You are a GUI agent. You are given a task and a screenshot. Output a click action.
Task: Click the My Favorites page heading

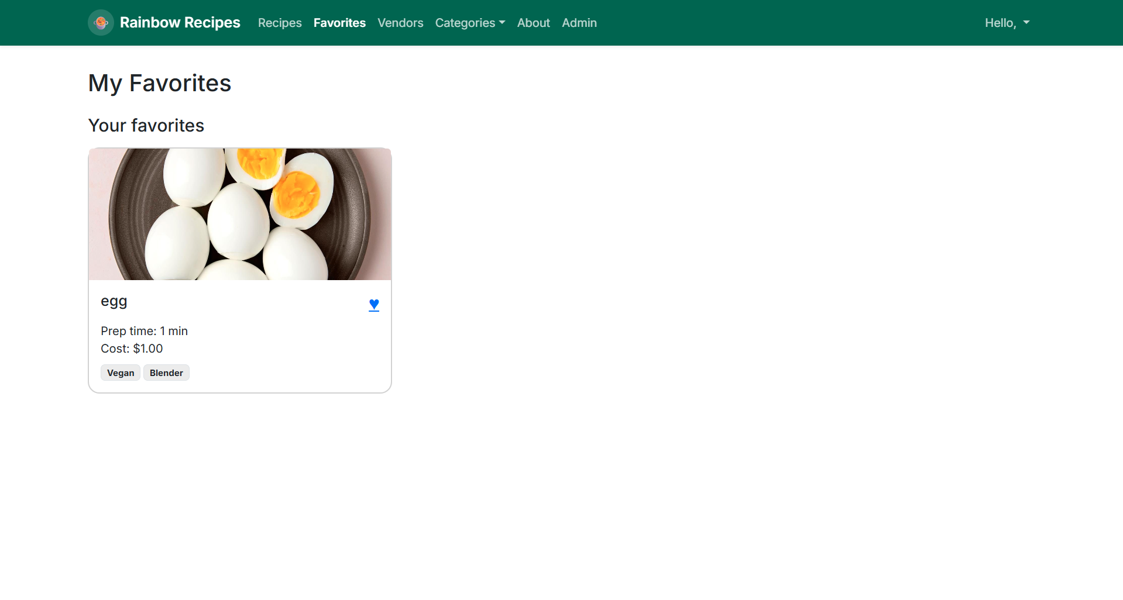point(160,83)
